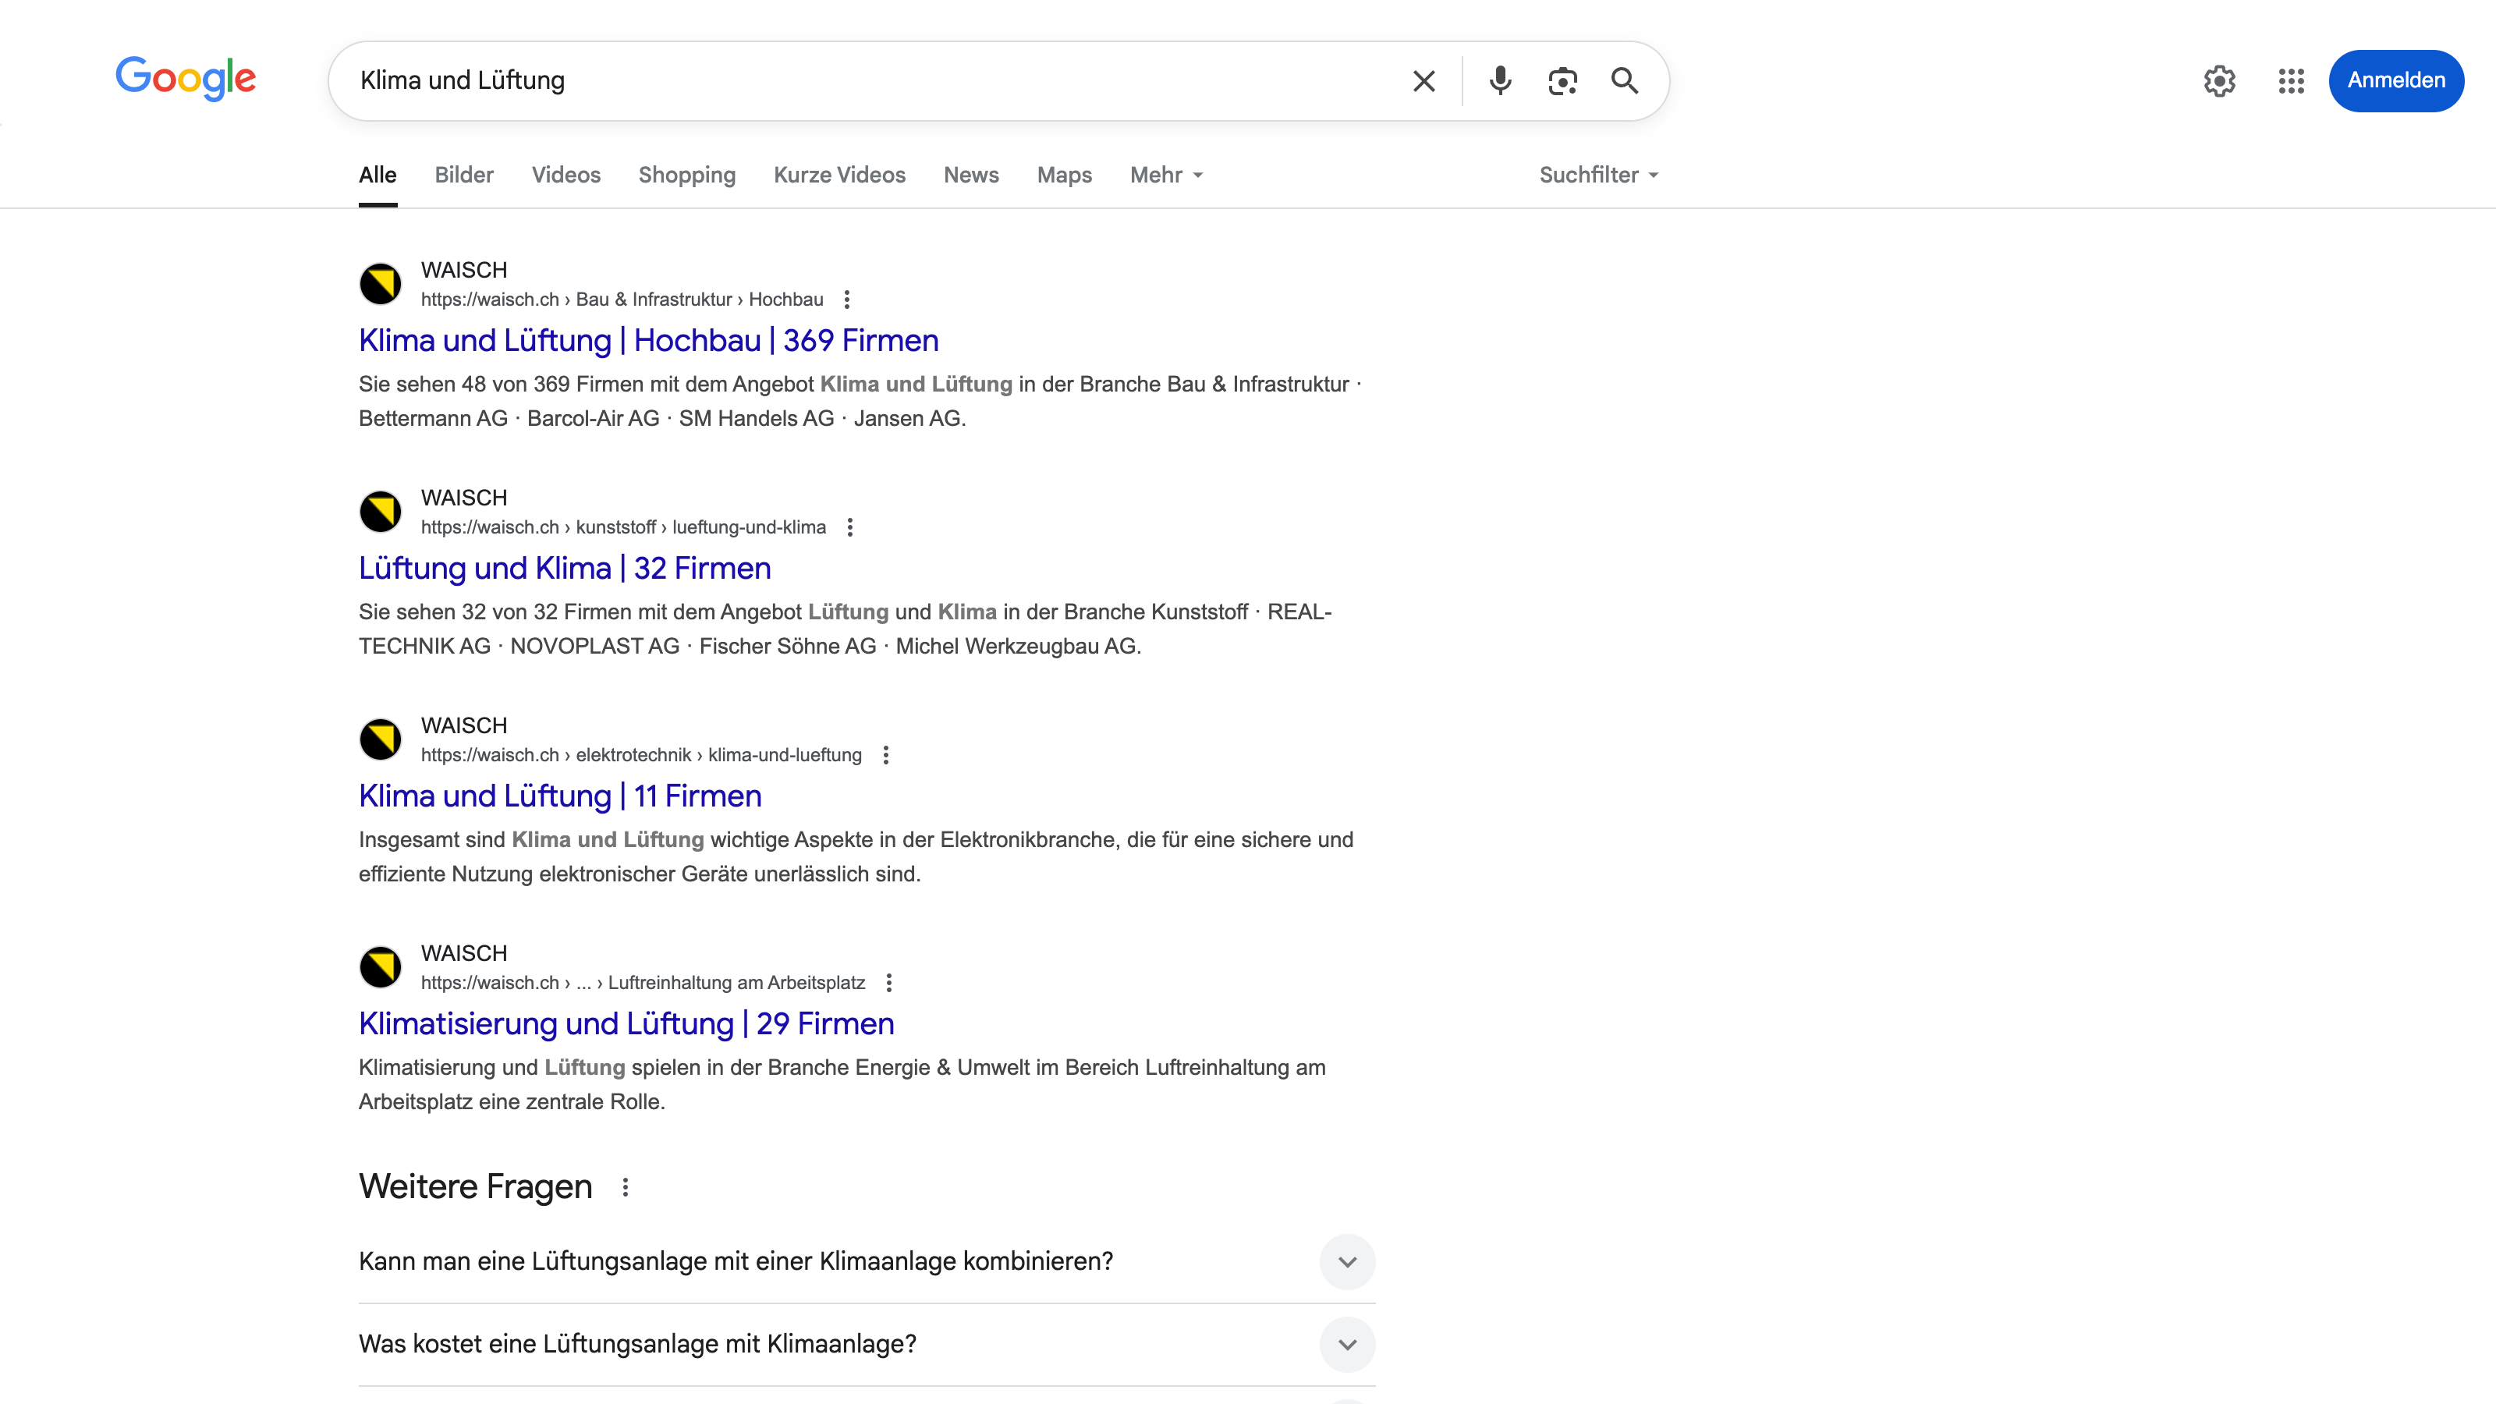Viewport: 2496px width, 1404px height.
Task: Open the menu next to Weitere Fragen
Action: click(626, 1187)
